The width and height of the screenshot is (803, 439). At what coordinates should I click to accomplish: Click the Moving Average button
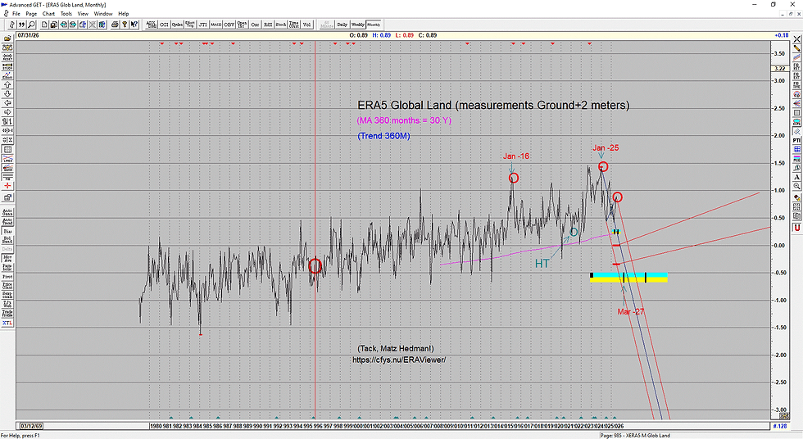[7, 258]
